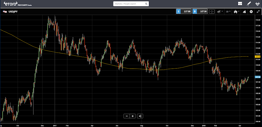Click the share chart button
The image size is (262, 127).
click(140, 116)
